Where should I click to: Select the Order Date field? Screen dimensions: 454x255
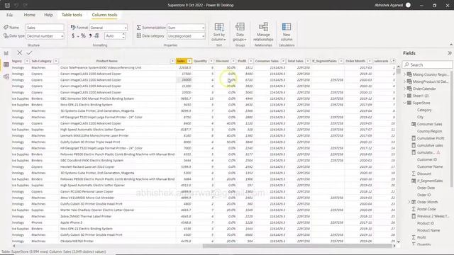pos(426,188)
